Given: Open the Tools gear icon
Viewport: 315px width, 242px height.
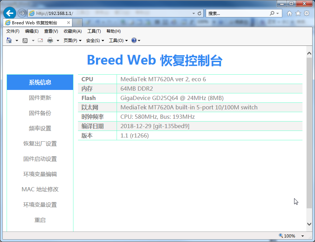Looking at the screenshot, I should click(307, 14).
